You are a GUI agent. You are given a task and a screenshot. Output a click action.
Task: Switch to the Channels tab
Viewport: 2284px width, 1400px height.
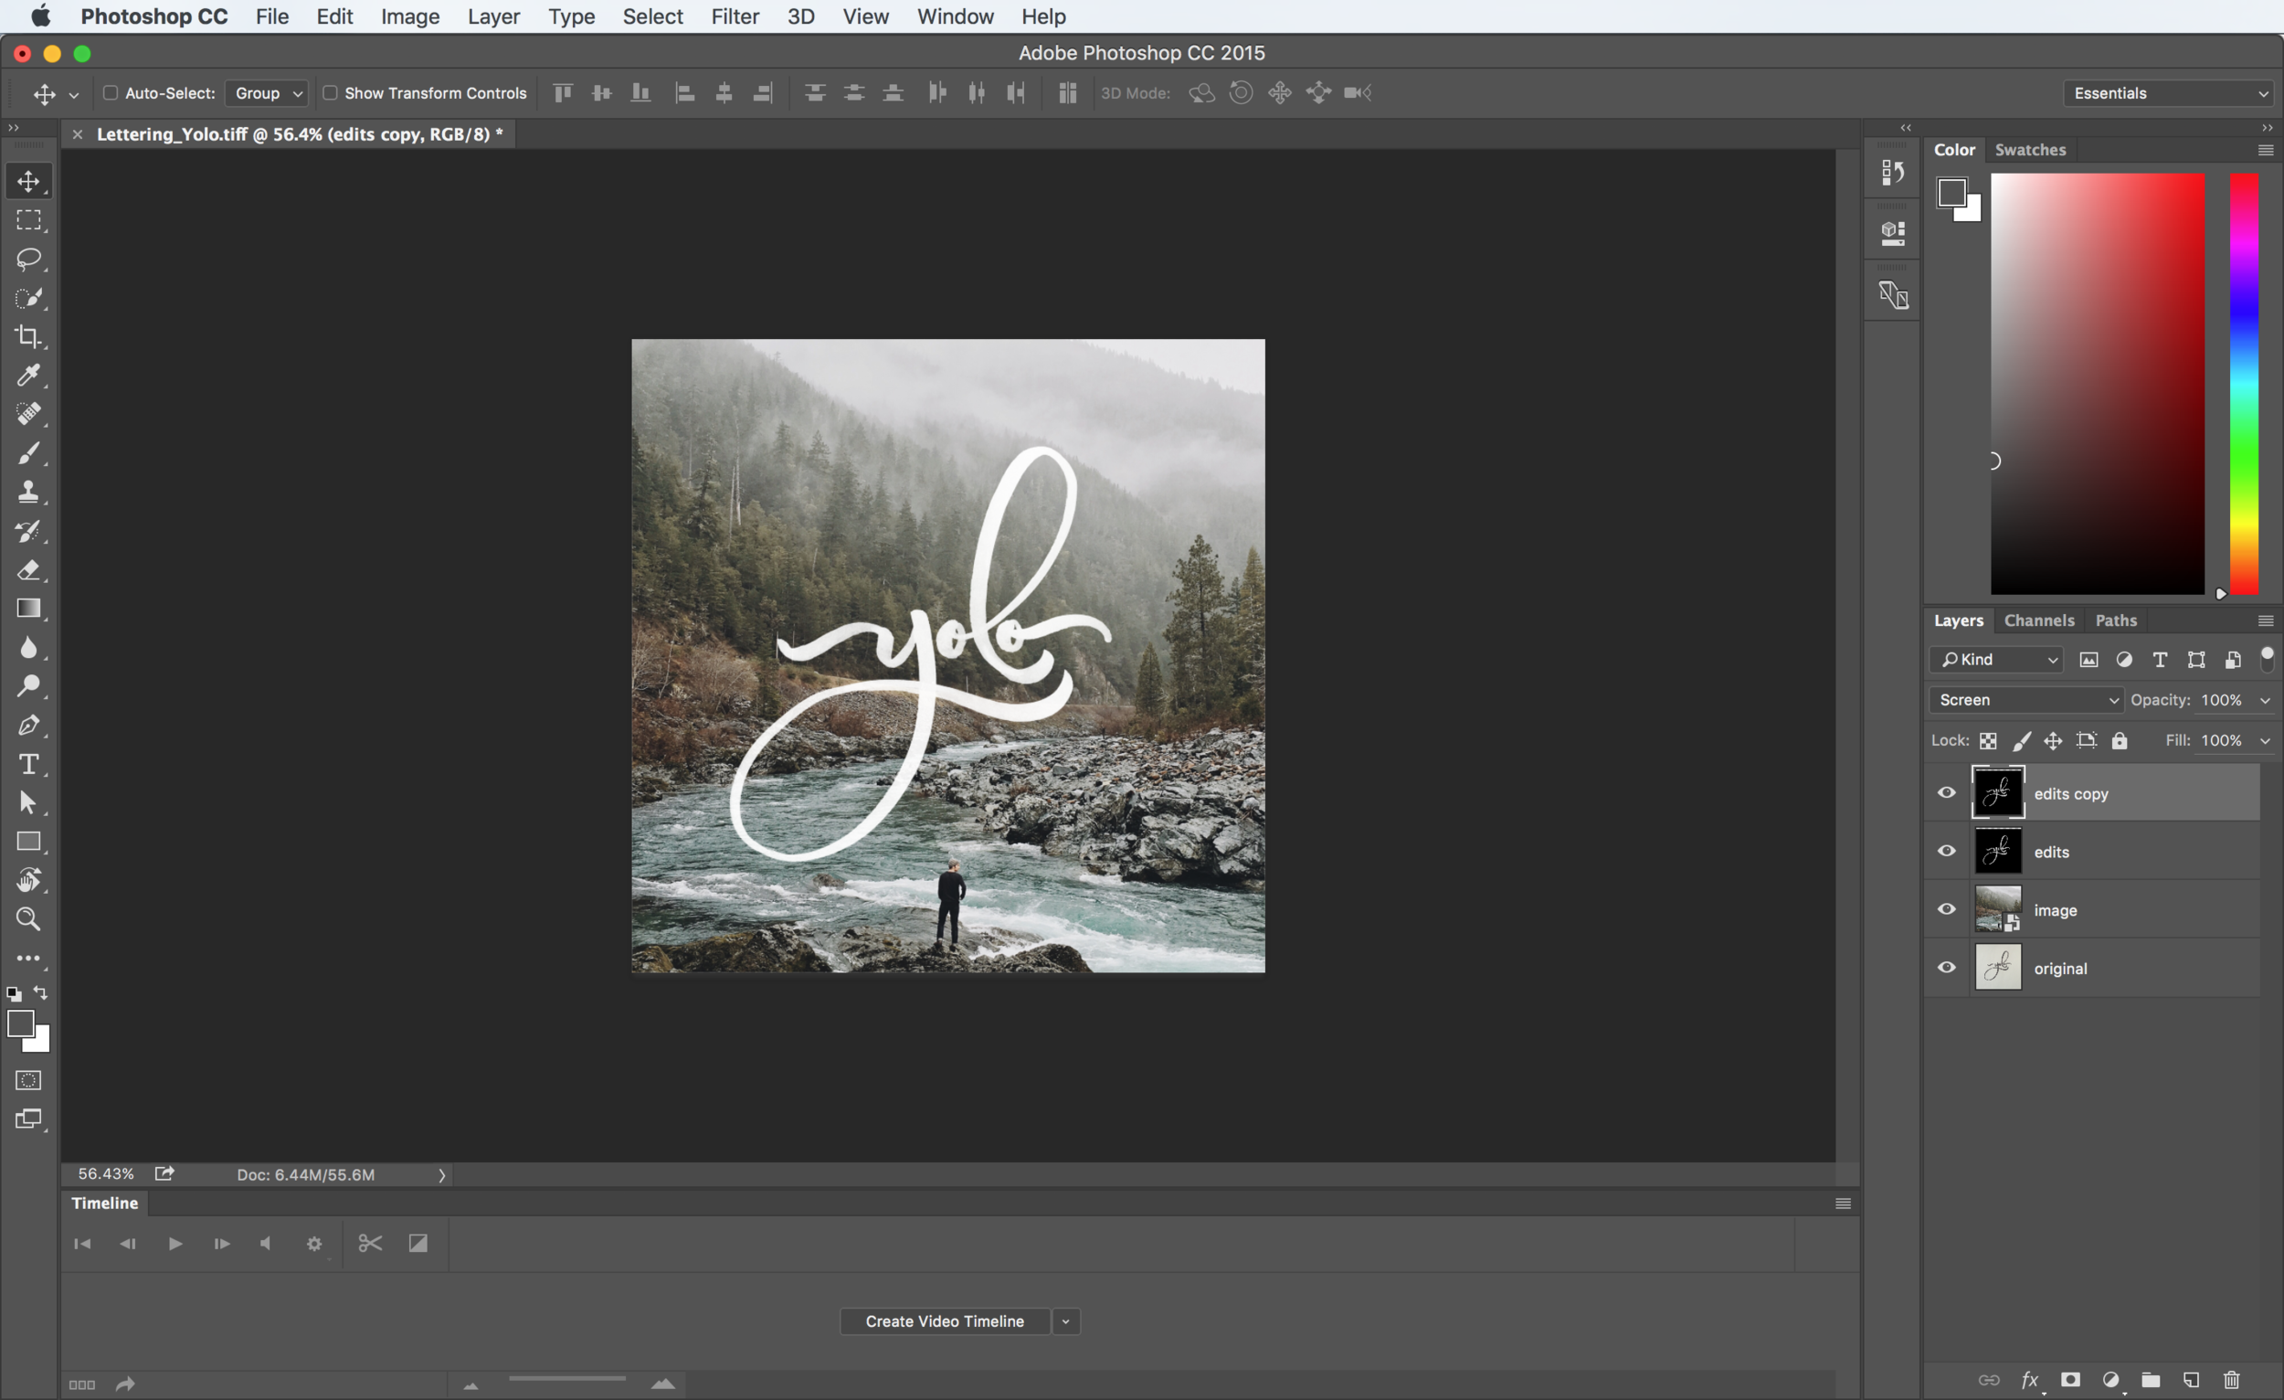click(2038, 620)
